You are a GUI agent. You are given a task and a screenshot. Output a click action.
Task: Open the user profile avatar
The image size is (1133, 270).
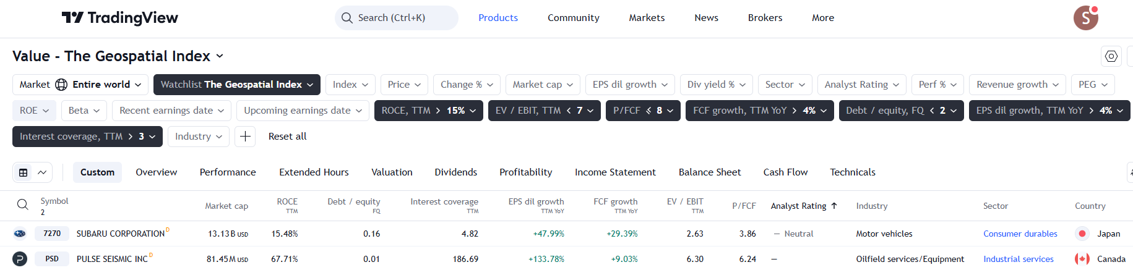click(x=1085, y=18)
